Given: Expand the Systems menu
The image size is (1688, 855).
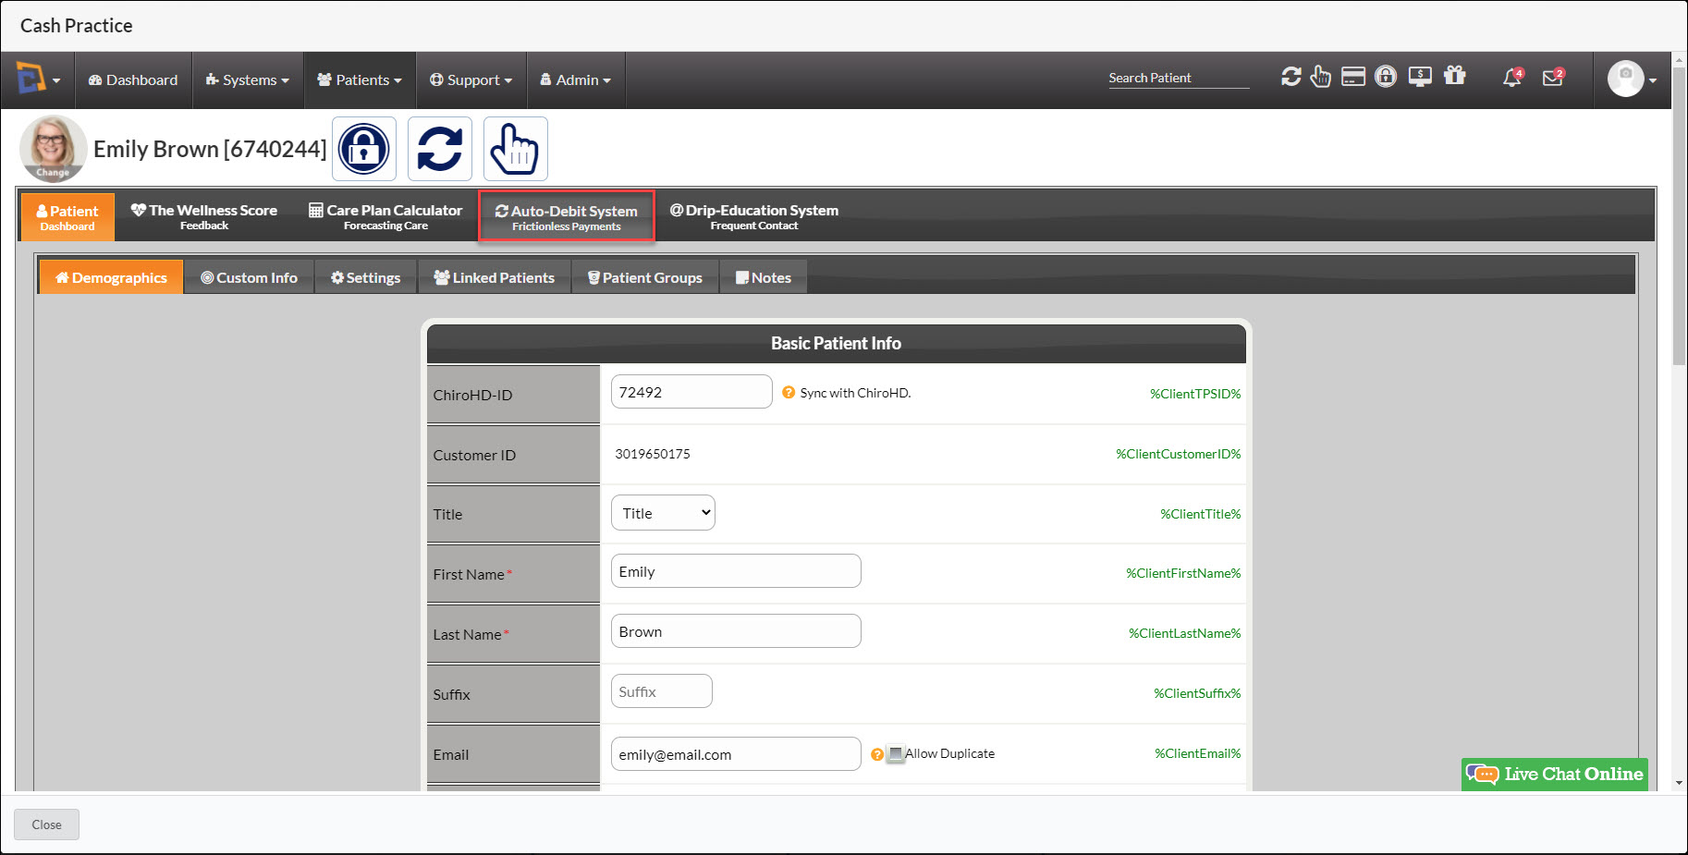Looking at the screenshot, I should point(248,80).
